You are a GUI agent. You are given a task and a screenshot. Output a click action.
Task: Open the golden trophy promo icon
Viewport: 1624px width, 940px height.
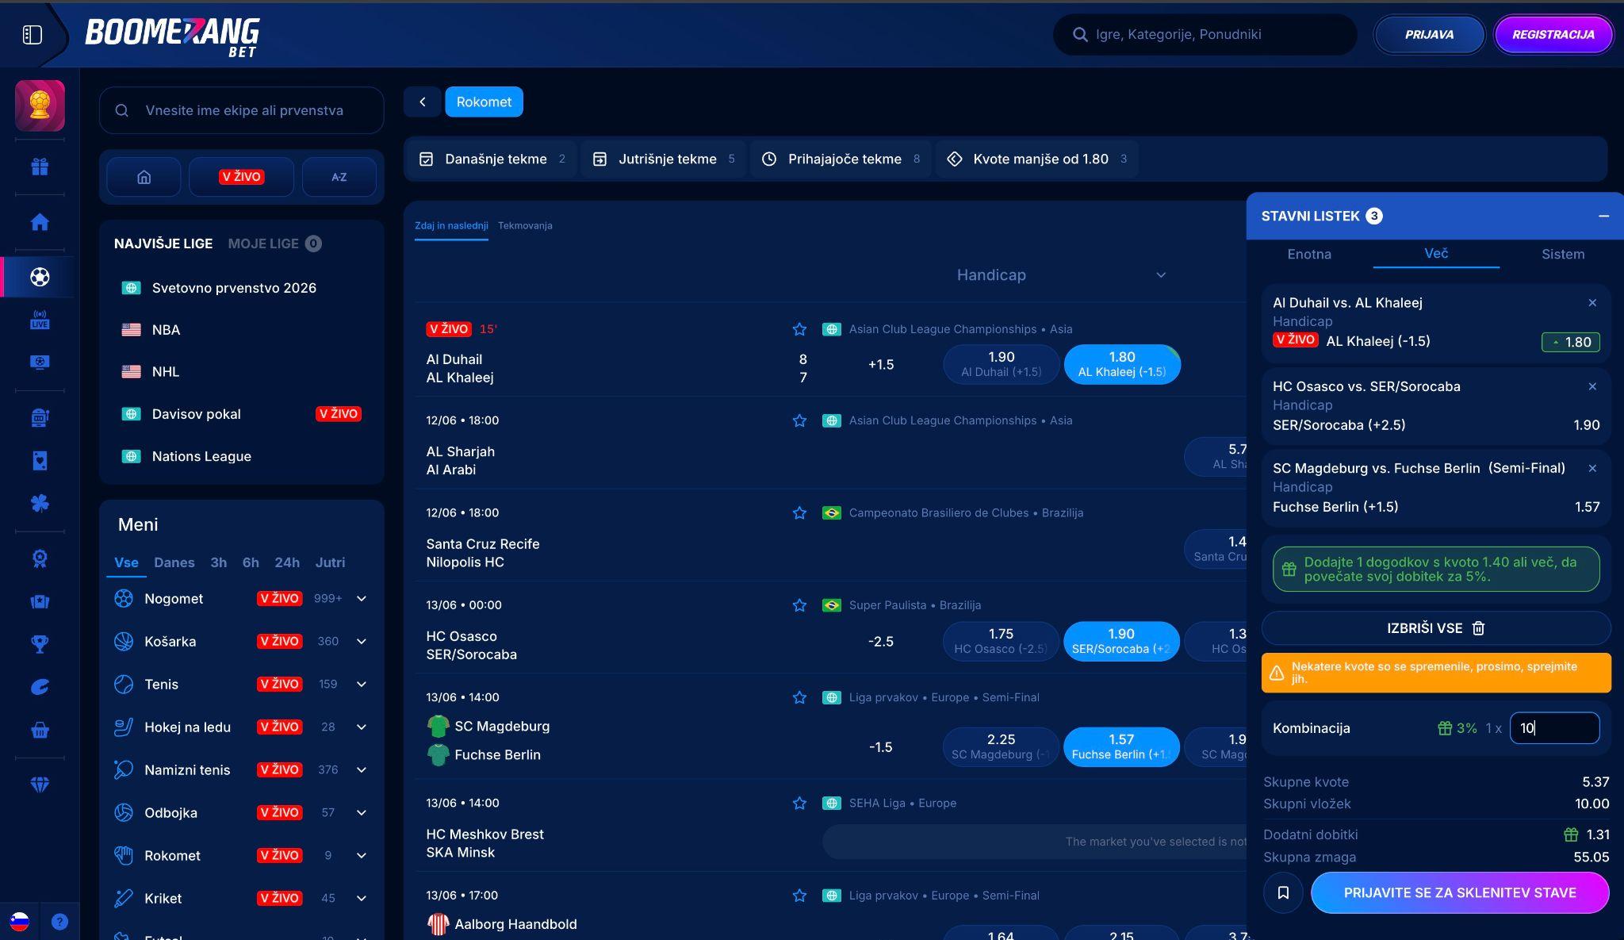[x=40, y=106]
